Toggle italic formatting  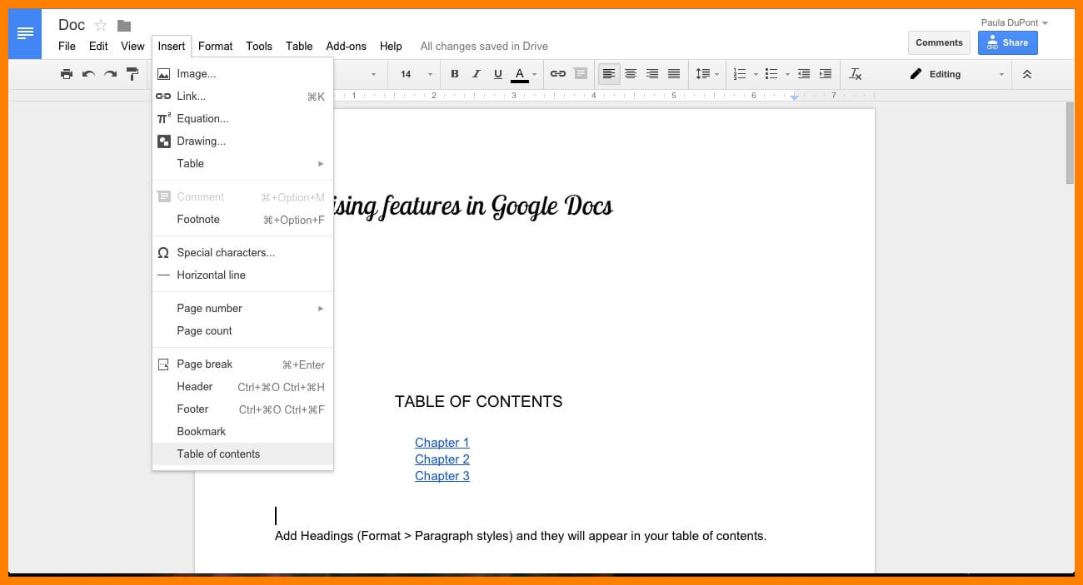click(x=477, y=74)
